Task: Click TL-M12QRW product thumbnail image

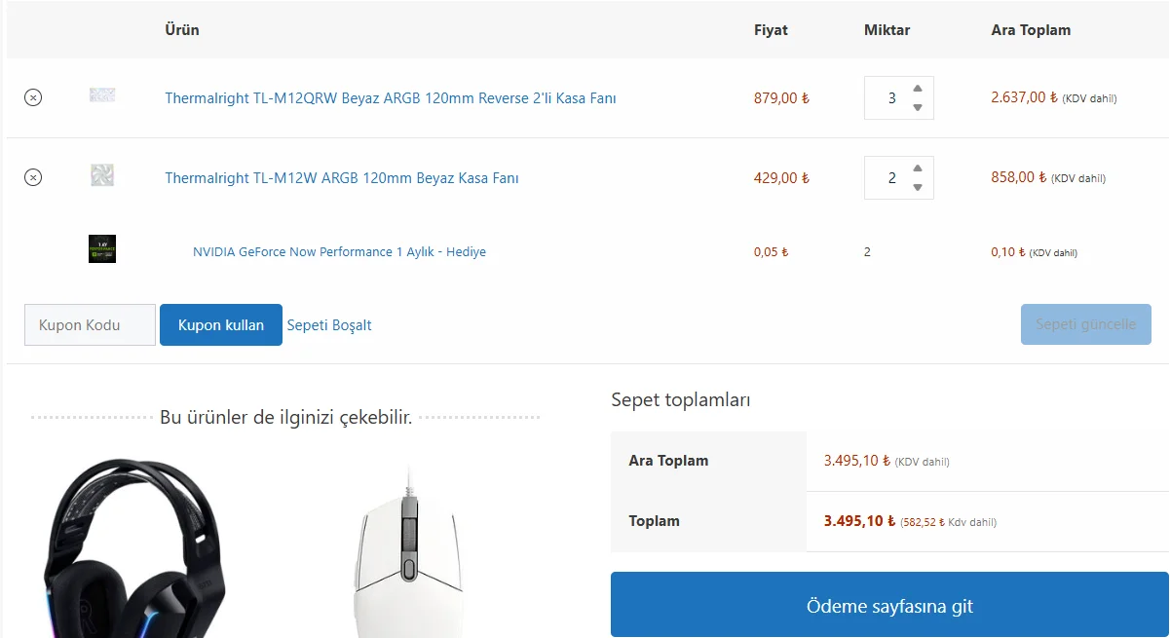Action: [102, 95]
